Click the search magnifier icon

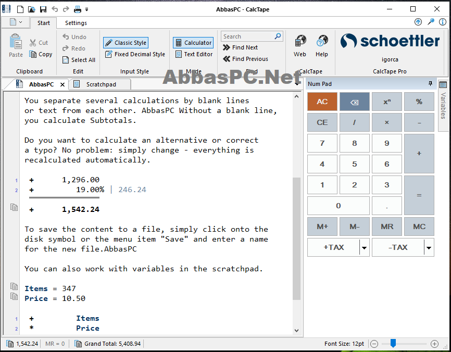pyautogui.click(x=278, y=36)
